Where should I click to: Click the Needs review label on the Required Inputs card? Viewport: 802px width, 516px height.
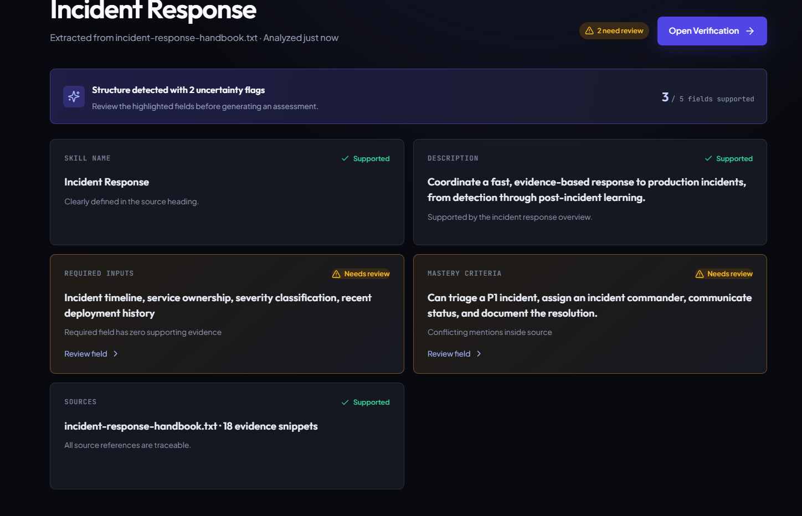tap(367, 274)
